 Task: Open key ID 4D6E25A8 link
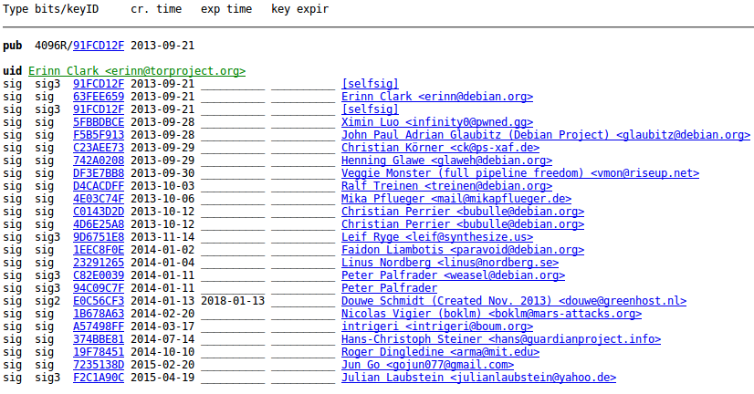coord(98,224)
